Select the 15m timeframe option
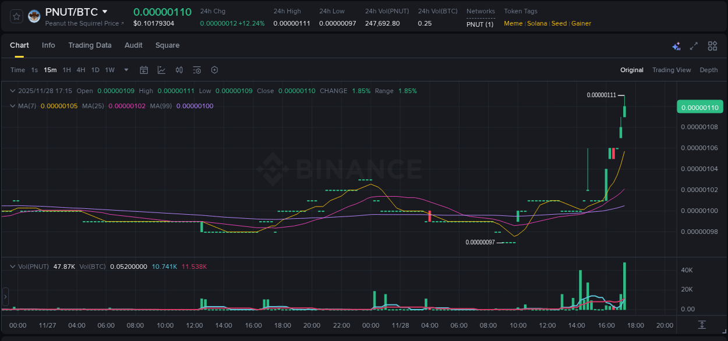This screenshot has width=728, height=341. (x=50, y=70)
